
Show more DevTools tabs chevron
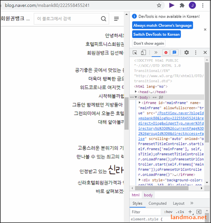(x=156, y=52)
